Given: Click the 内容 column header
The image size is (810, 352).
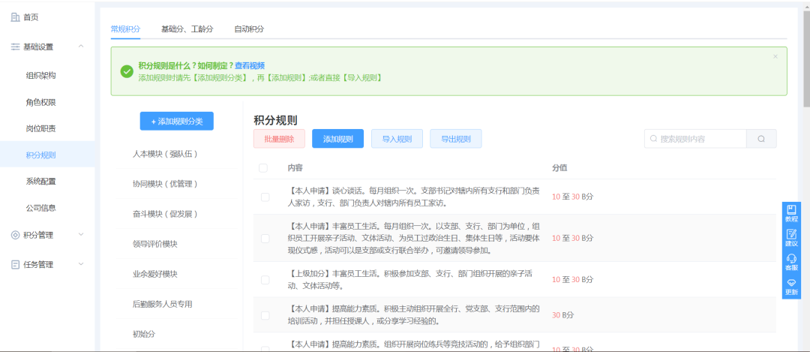Looking at the screenshot, I should coord(295,168).
